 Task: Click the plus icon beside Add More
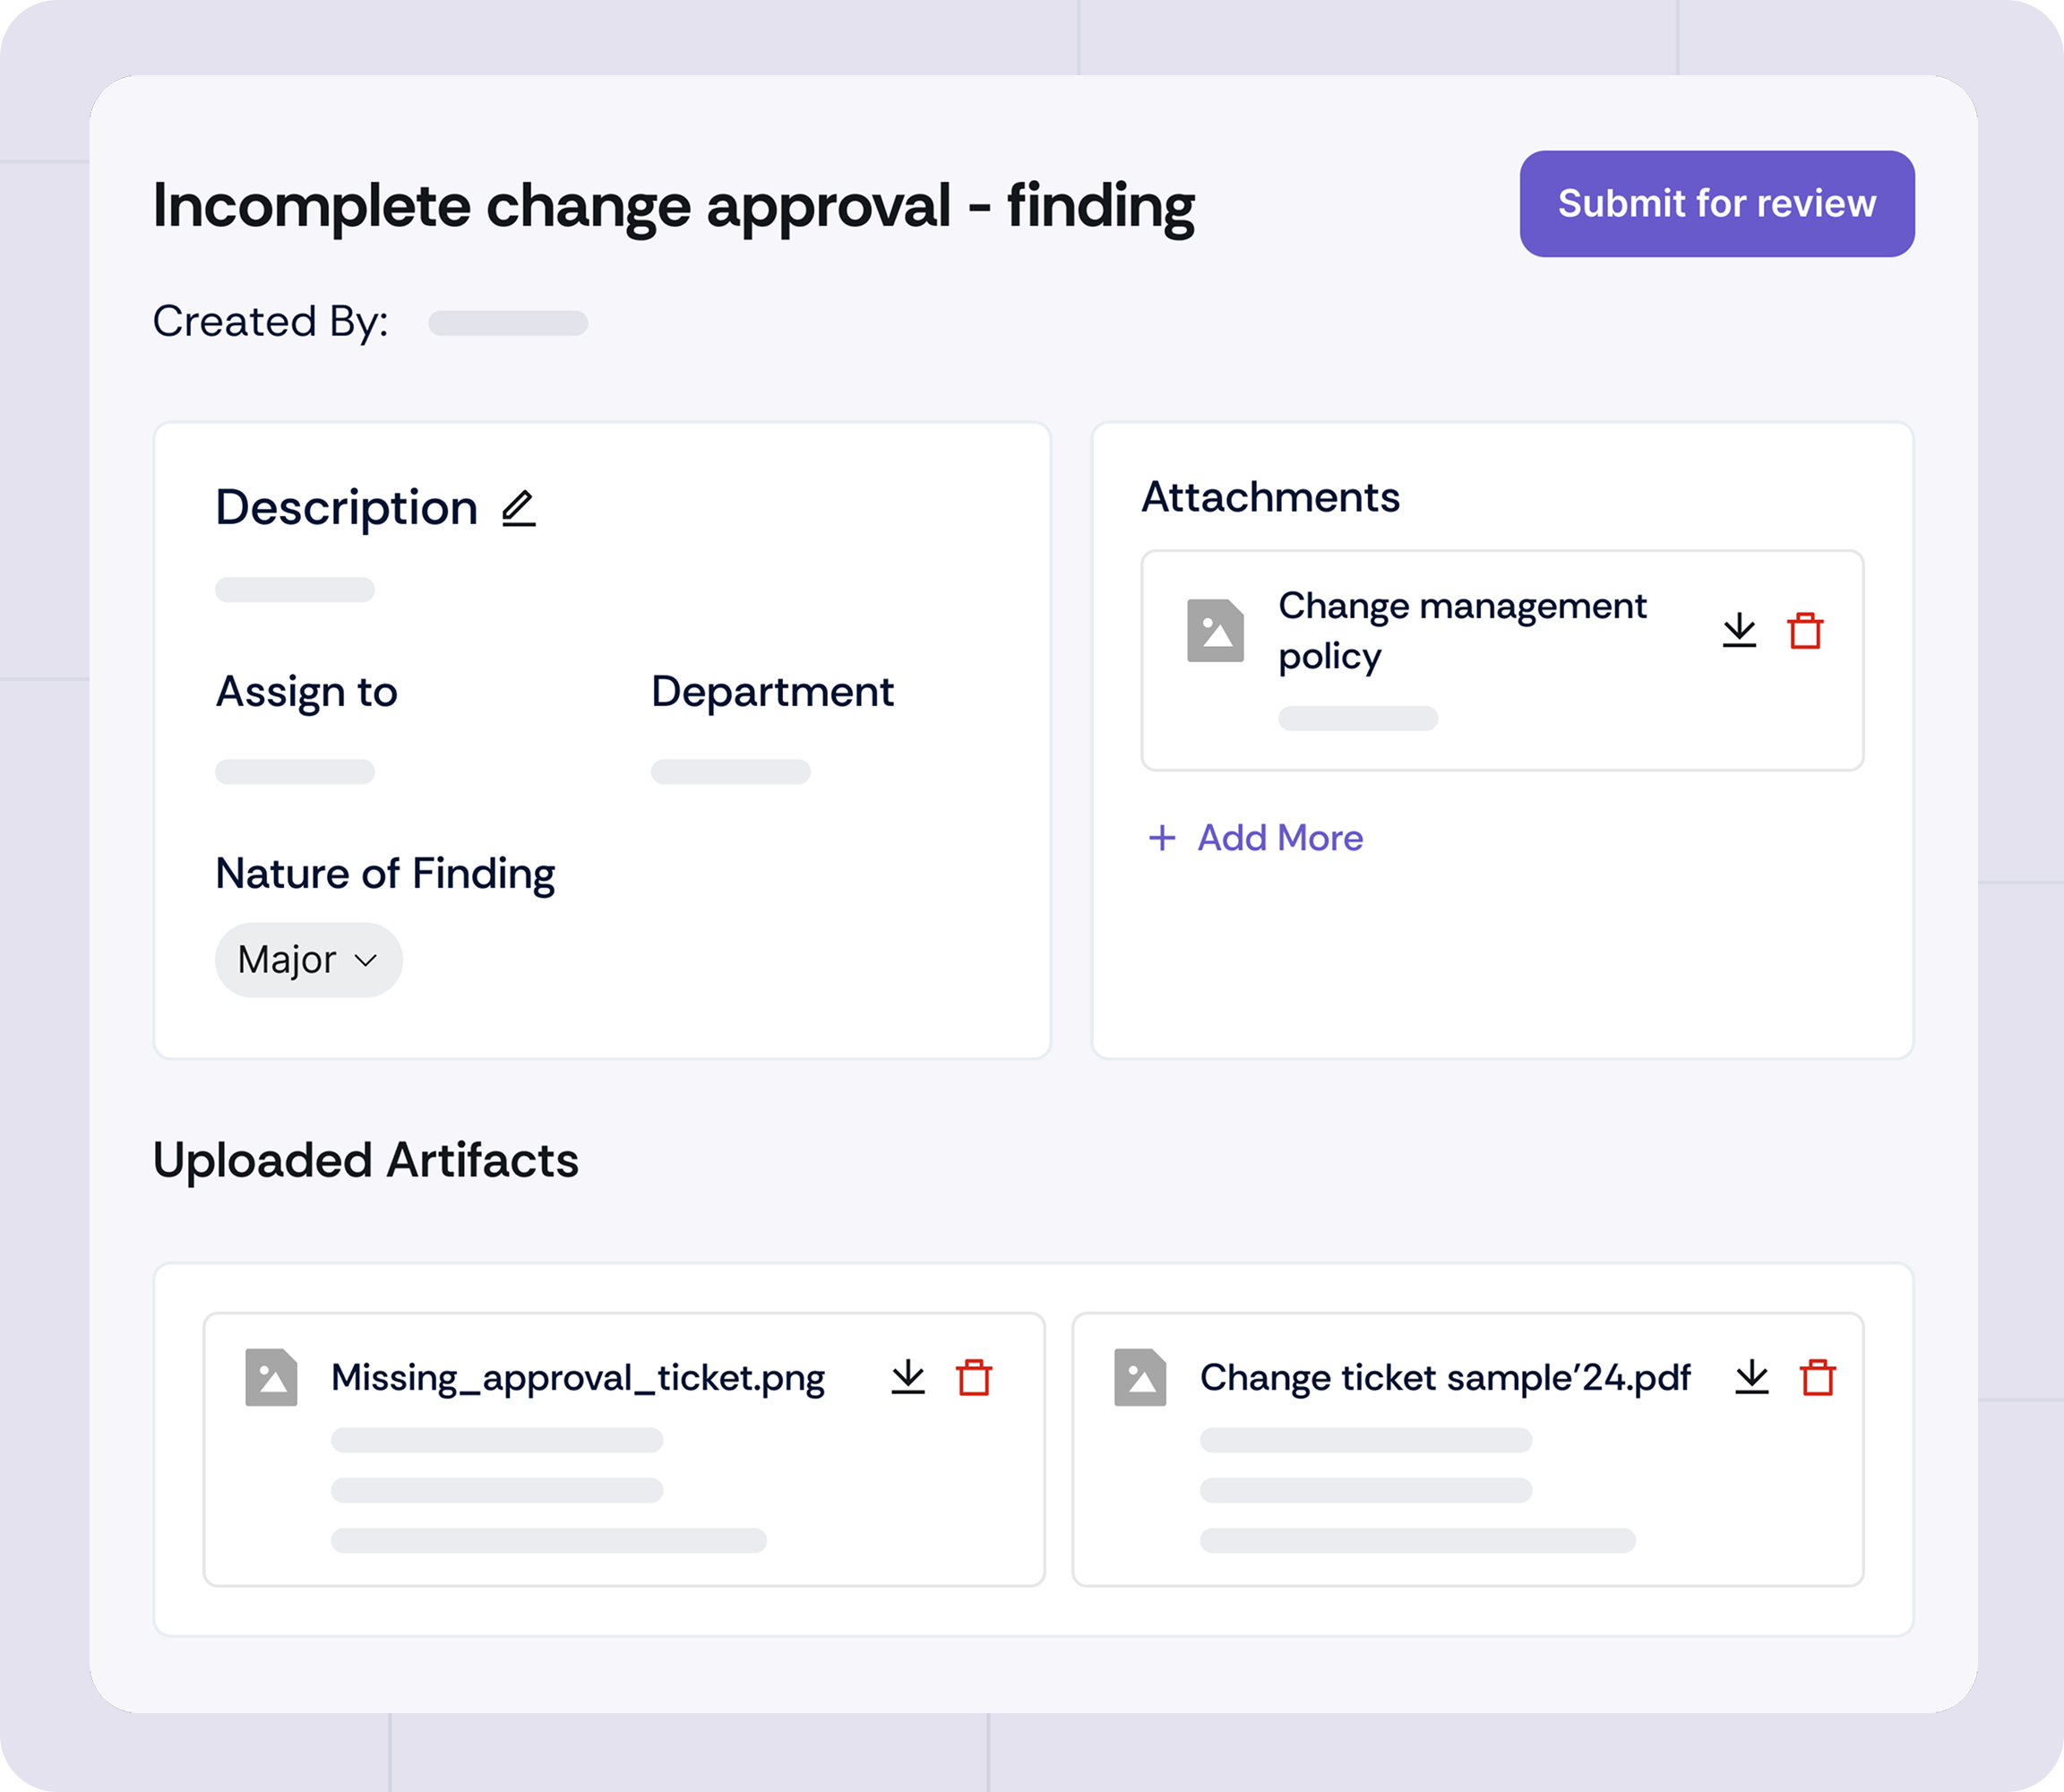tap(1161, 838)
